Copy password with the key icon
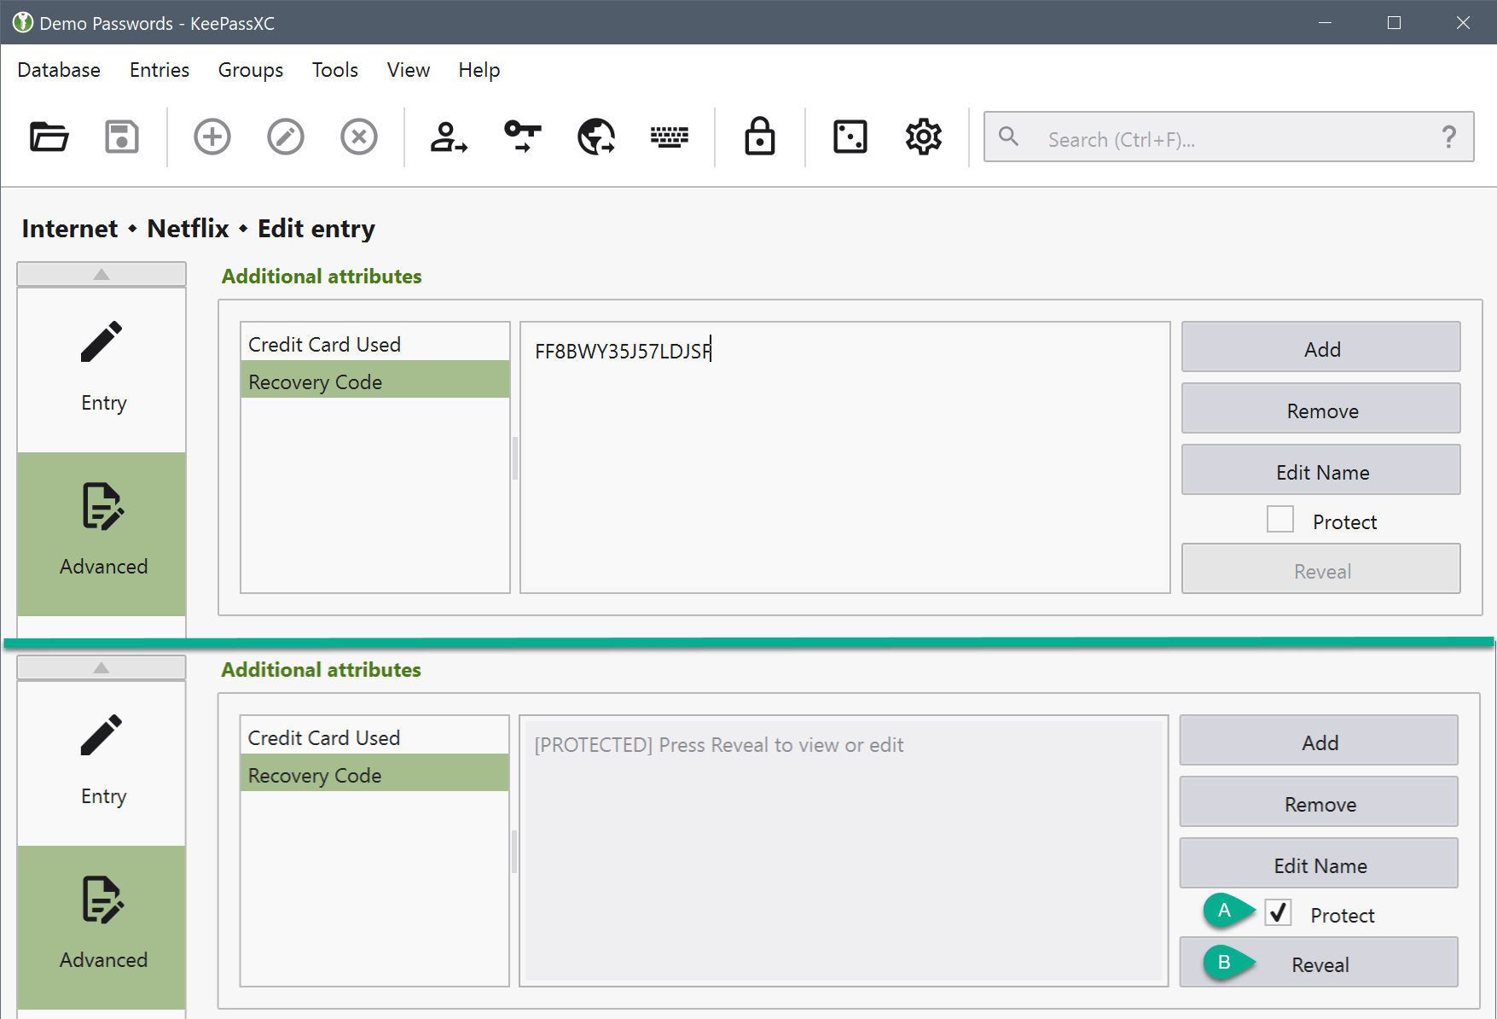1497x1019 pixels. [522, 137]
